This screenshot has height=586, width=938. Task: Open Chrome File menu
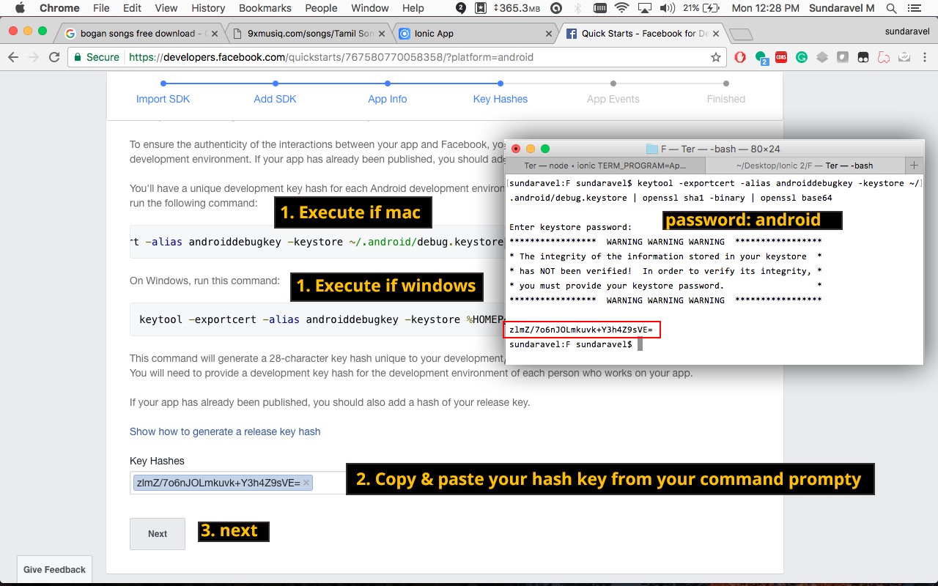(101, 8)
